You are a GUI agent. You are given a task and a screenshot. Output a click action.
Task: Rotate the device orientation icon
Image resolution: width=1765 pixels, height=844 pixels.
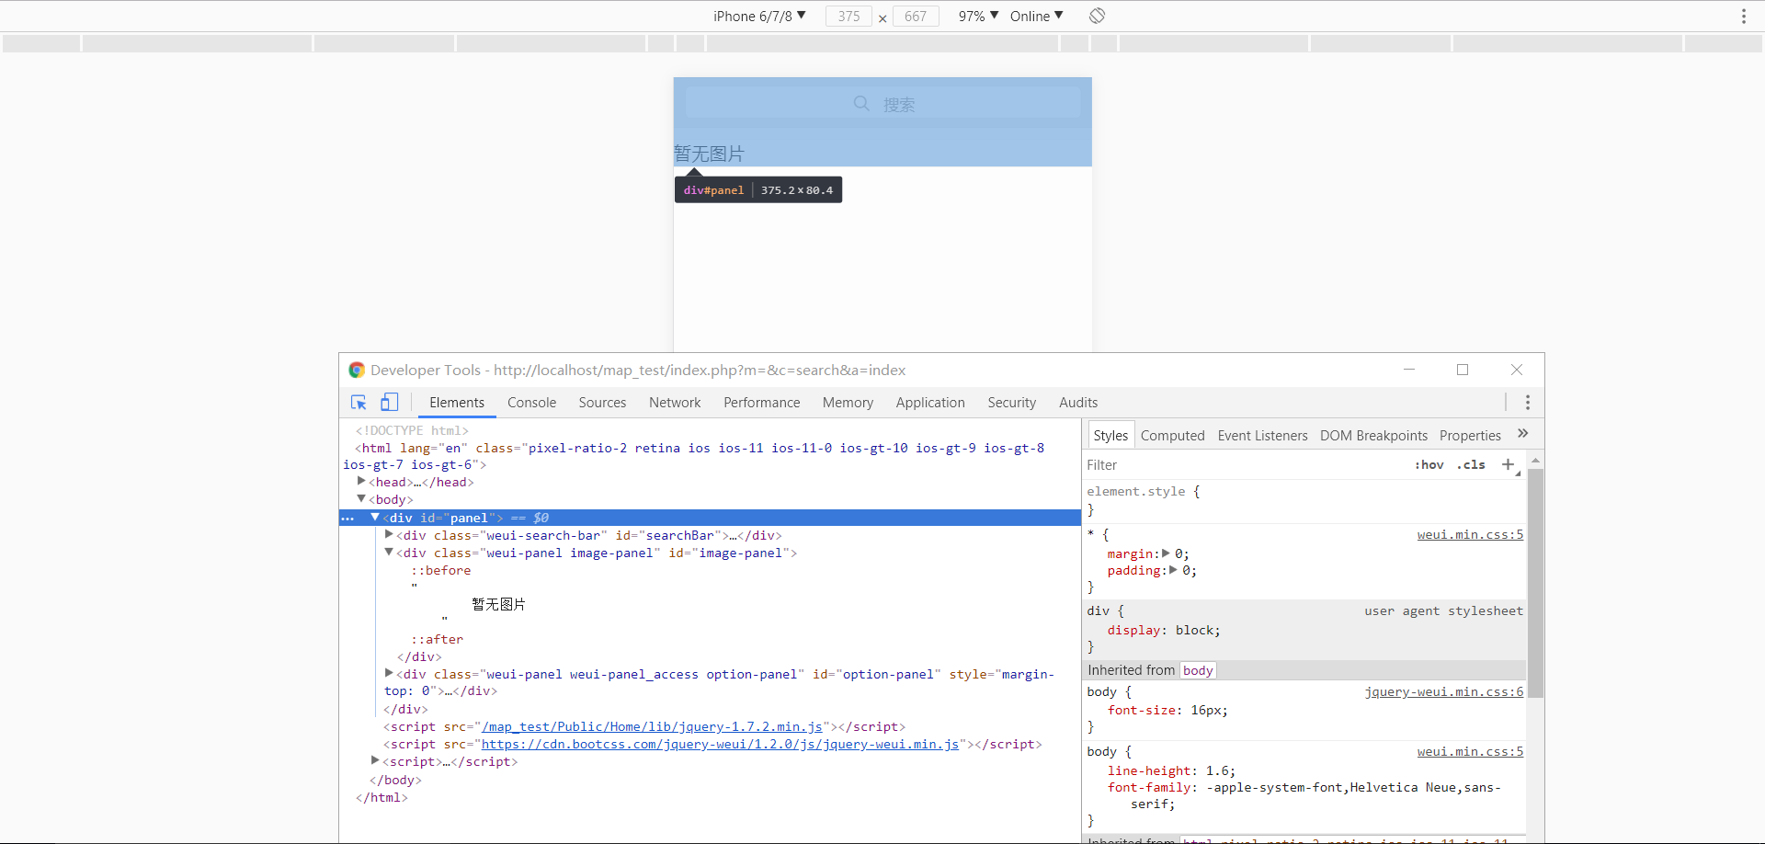(1097, 16)
